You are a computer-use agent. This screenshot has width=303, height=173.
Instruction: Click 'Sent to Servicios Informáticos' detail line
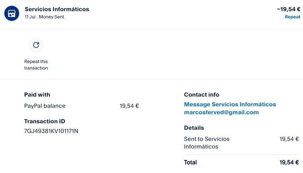coord(207,143)
